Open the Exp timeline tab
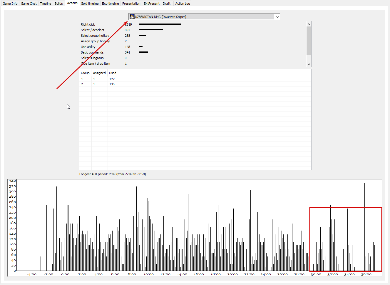 [x=111, y=4]
